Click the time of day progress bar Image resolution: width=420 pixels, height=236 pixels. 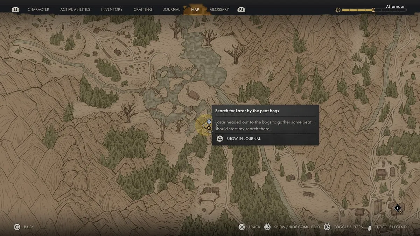pos(374,10)
